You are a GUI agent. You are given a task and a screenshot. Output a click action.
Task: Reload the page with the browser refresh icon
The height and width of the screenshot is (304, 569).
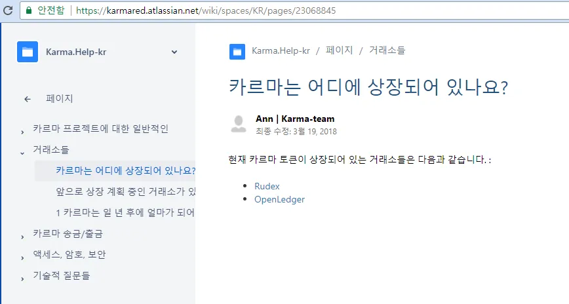tap(8, 10)
